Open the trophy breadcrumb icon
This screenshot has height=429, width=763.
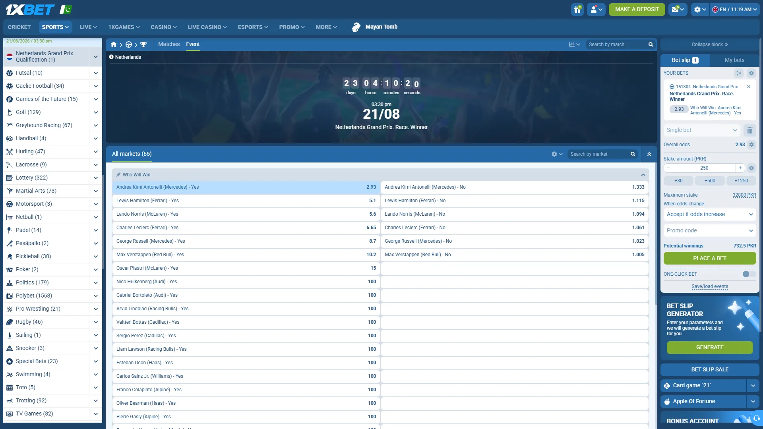click(143, 44)
